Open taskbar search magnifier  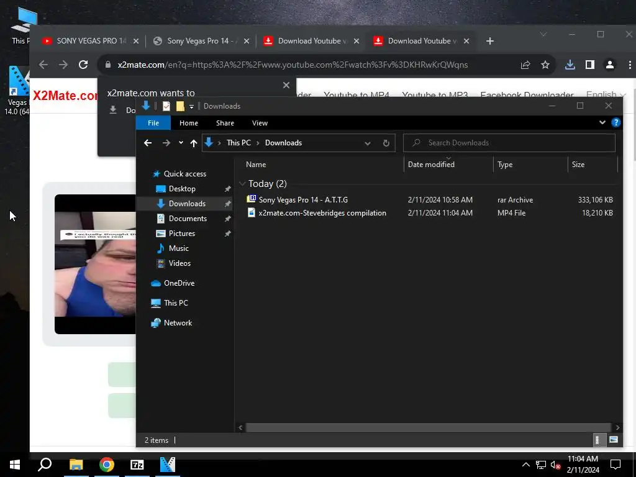coord(45,465)
